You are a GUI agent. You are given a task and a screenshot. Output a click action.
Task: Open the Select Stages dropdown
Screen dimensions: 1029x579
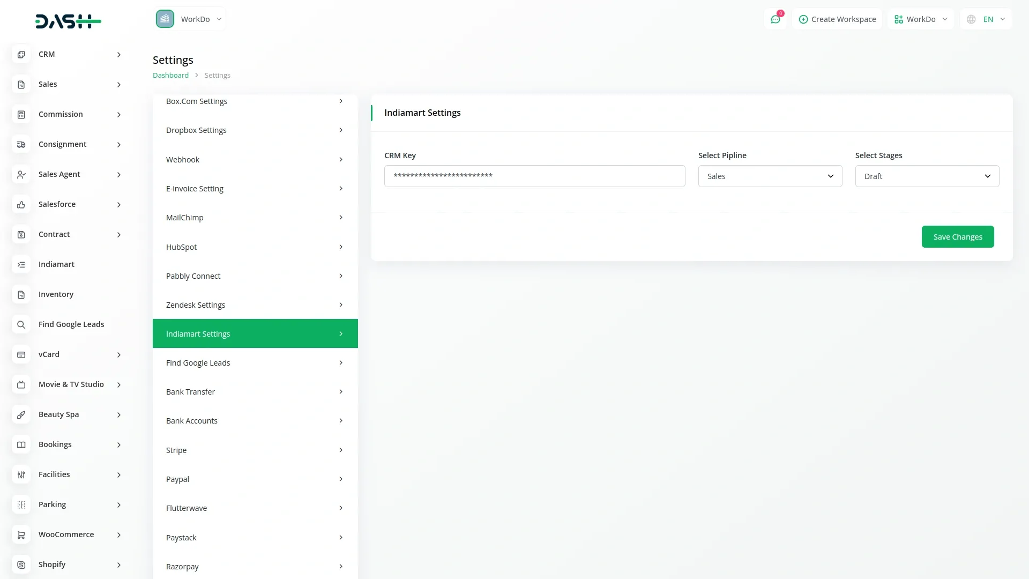click(x=927, y=176)
